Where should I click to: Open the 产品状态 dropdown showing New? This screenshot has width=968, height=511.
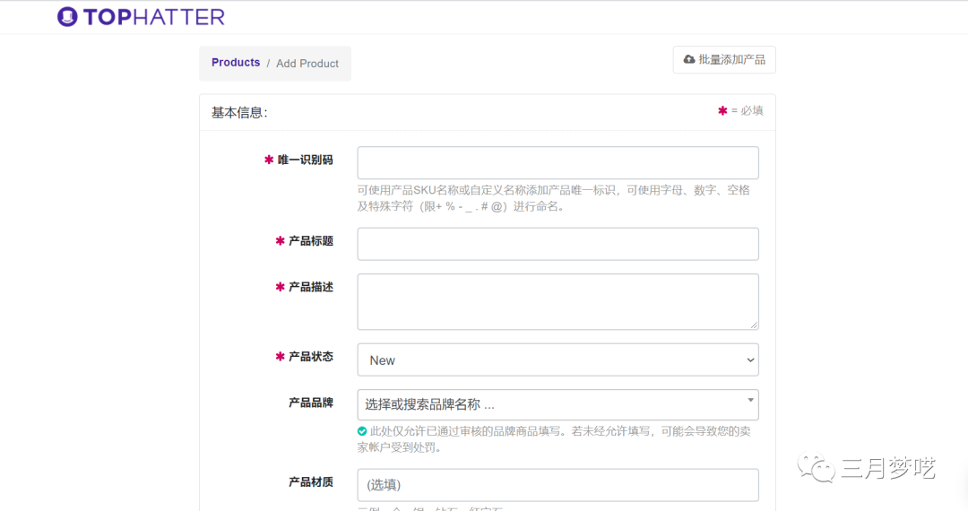click(x=557, y=359)
